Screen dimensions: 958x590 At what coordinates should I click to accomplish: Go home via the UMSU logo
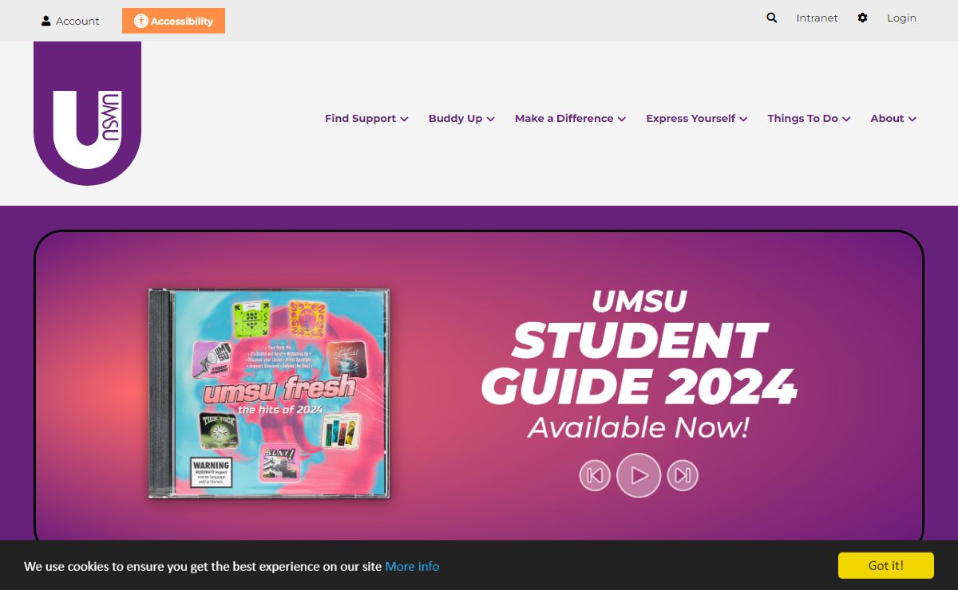(x=87, y=113)
